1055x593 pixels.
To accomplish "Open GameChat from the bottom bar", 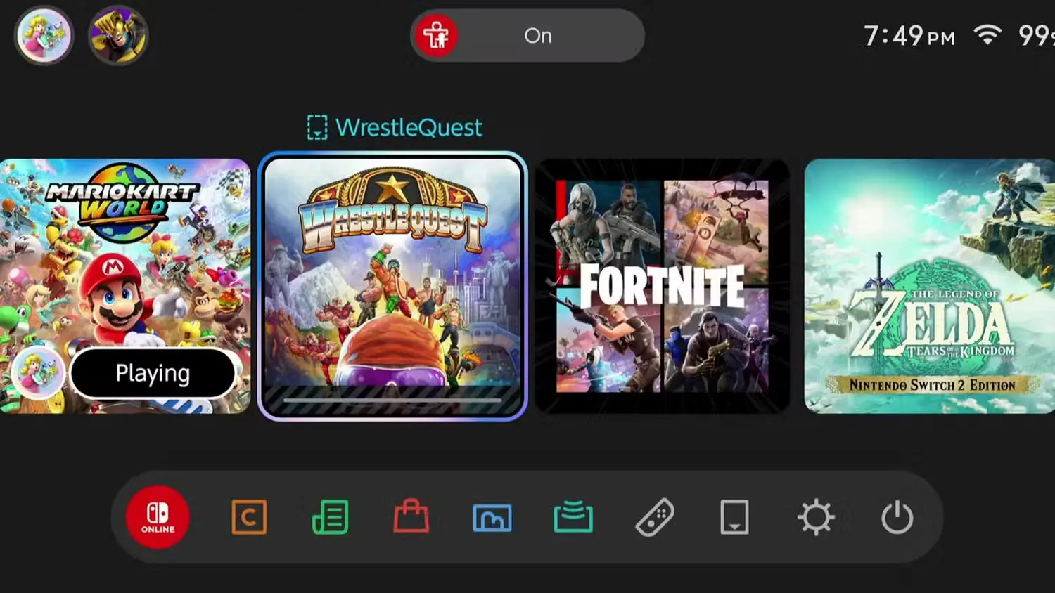I will (249, 518).
